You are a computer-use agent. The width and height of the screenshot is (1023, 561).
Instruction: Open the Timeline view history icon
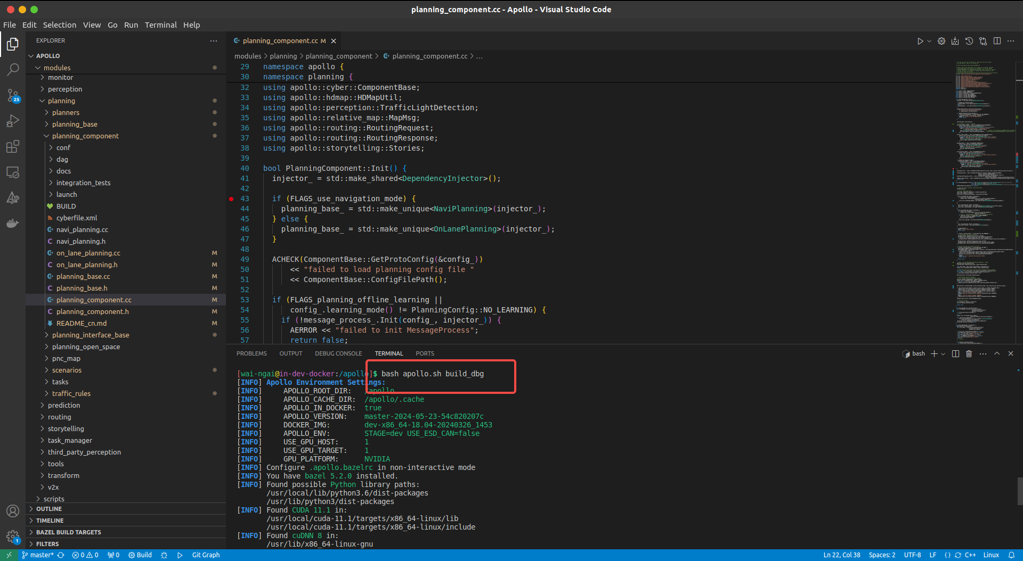969,40
